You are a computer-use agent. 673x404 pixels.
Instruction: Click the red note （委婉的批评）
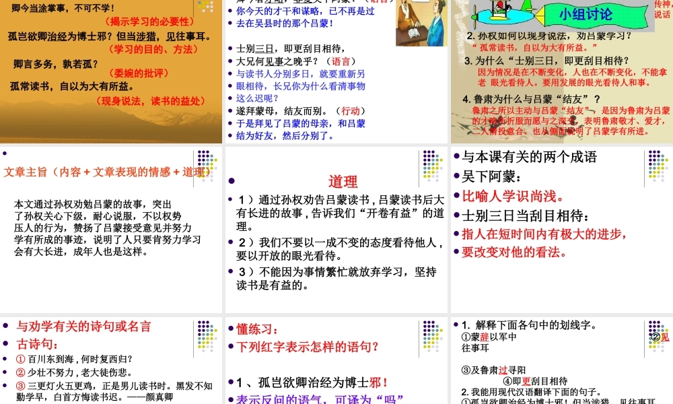pos(139,73)
